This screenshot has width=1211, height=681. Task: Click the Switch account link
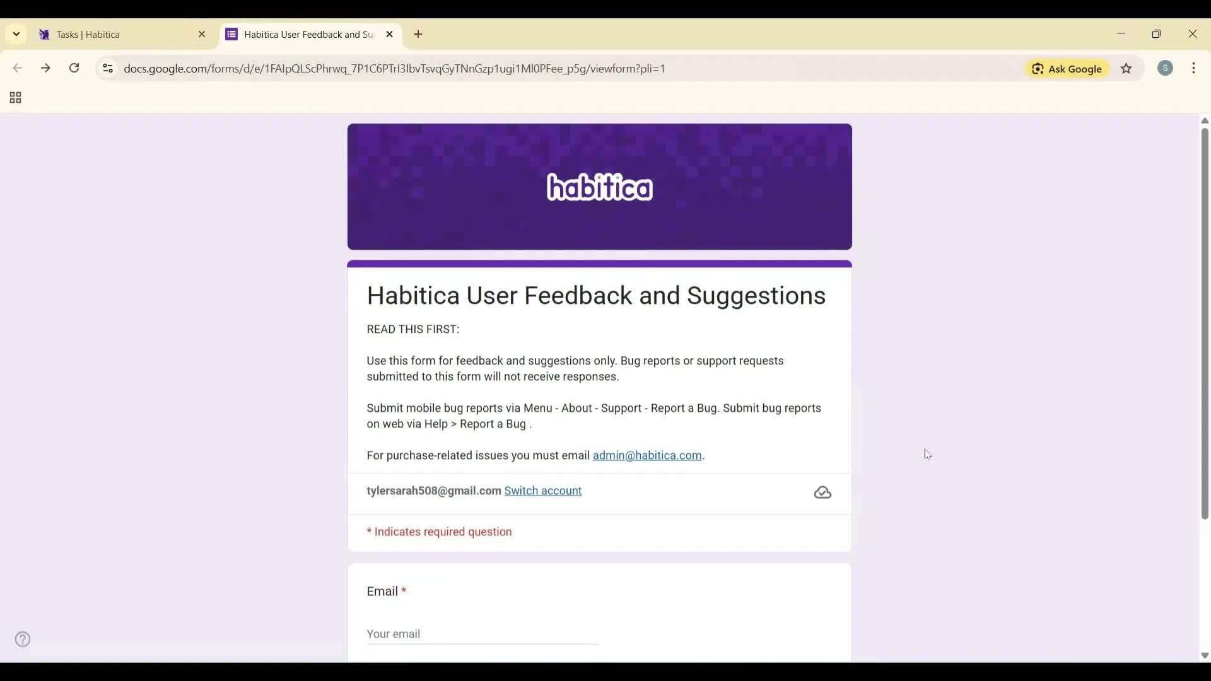[543, 491]
